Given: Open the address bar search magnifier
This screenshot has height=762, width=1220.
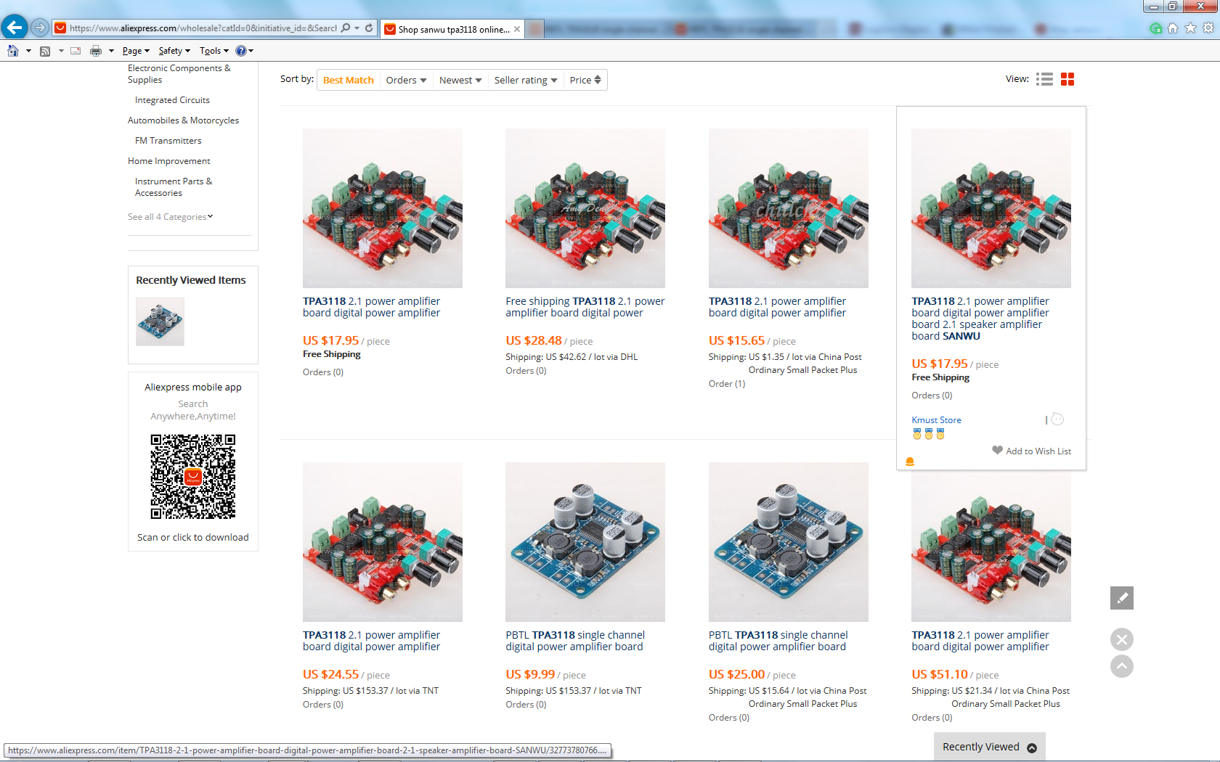Looking at the screenshot, I should point(346,28).
